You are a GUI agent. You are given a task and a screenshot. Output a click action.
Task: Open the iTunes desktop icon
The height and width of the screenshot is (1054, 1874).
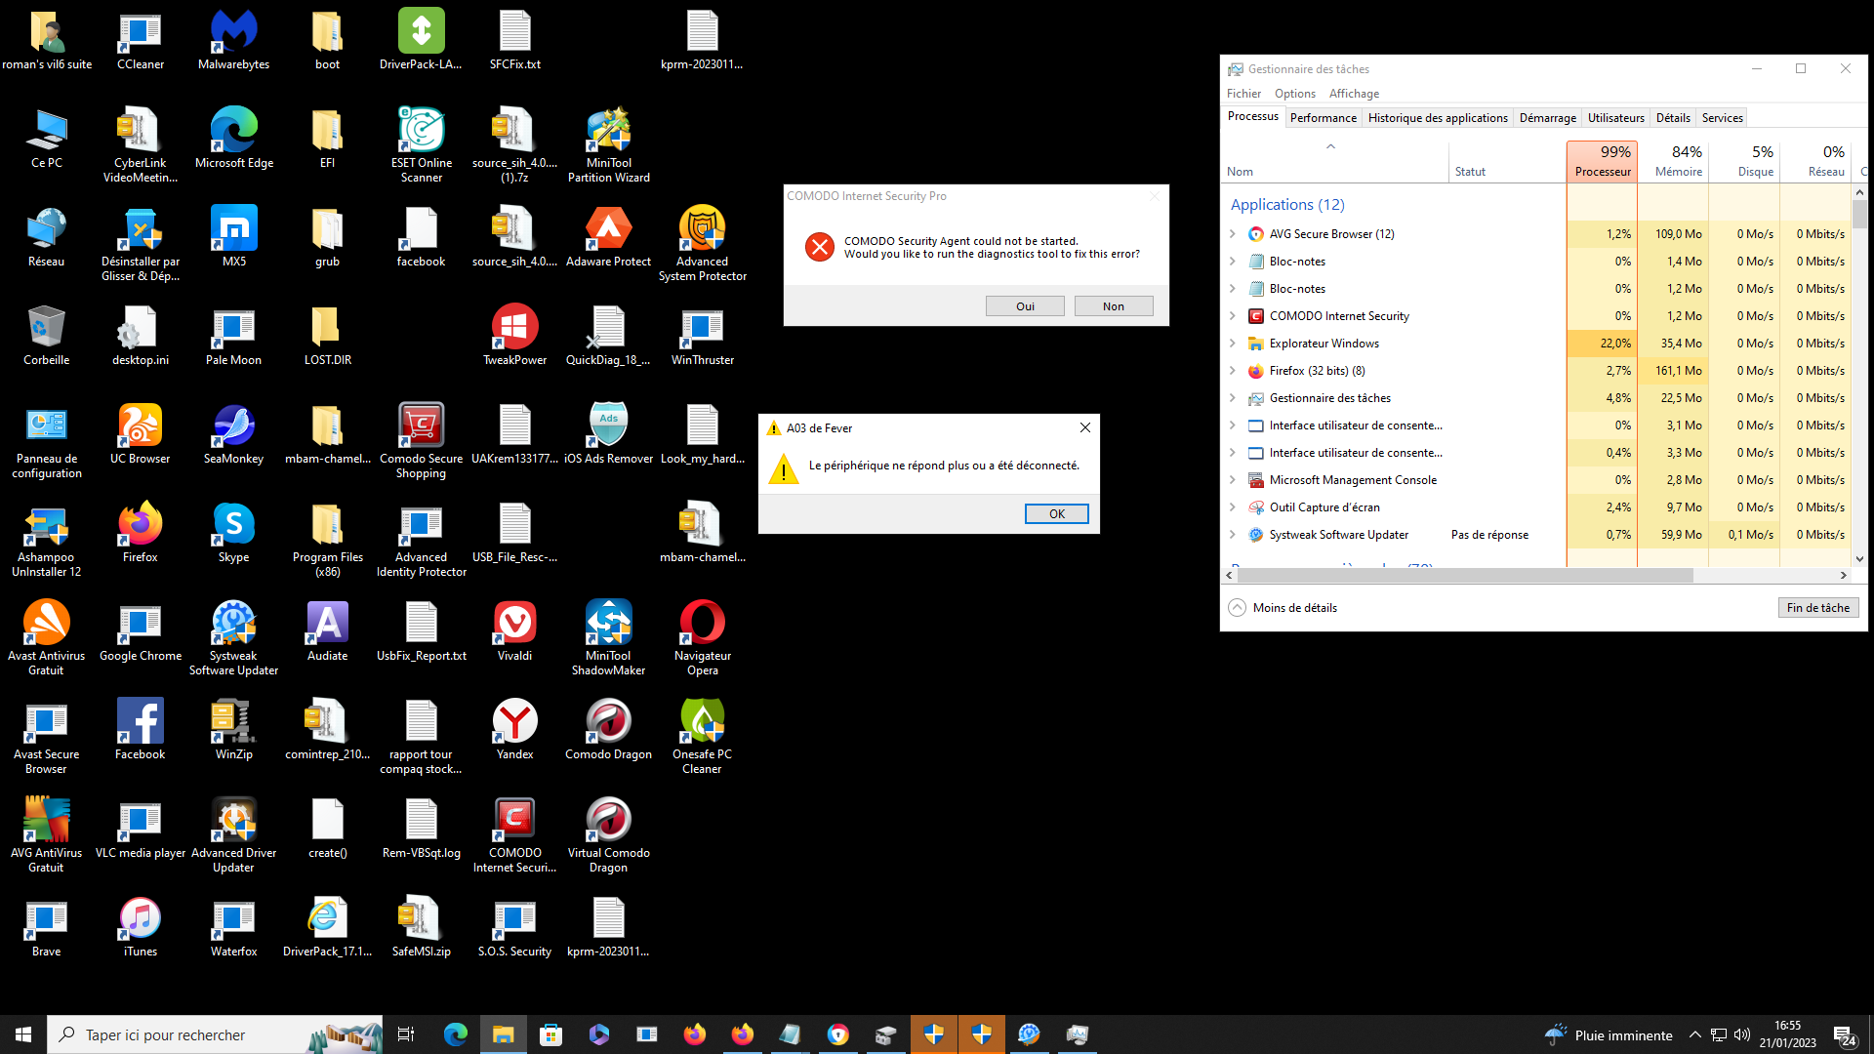140,927
